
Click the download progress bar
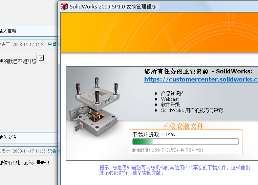(186, 141)
